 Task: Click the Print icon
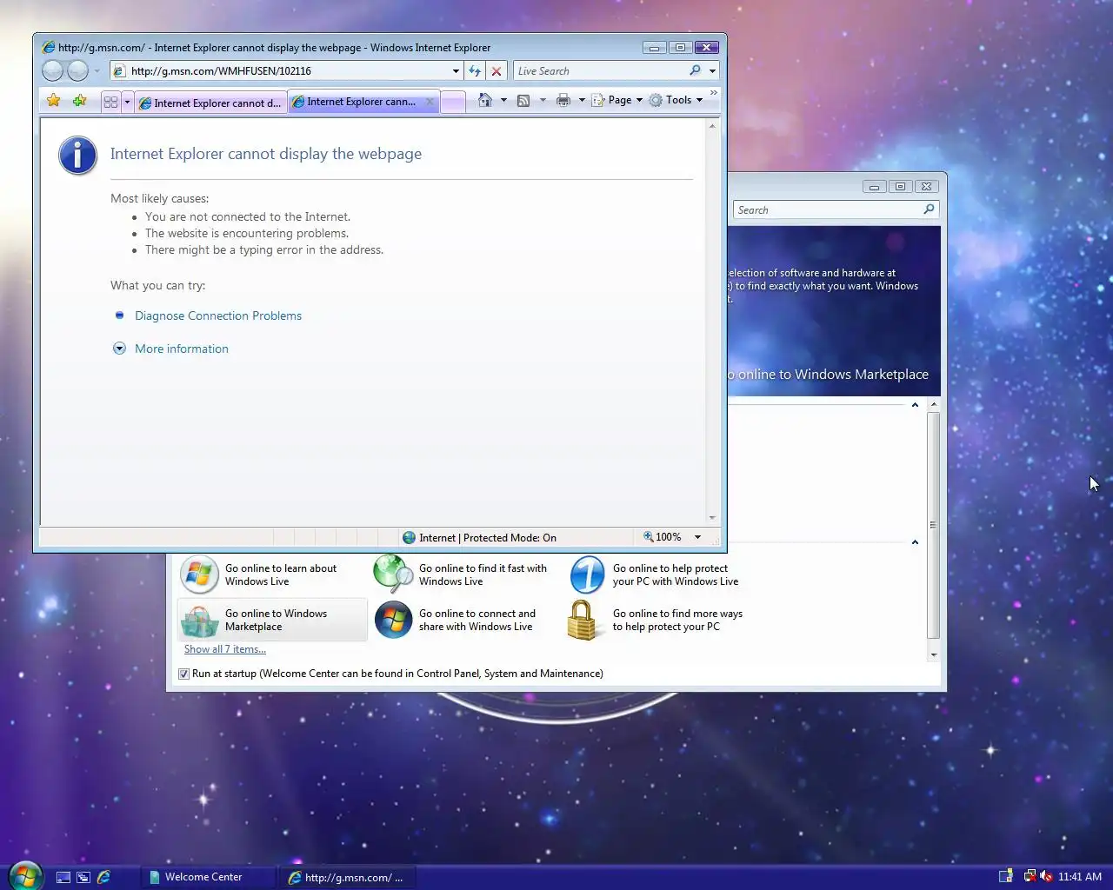point(563,100)
